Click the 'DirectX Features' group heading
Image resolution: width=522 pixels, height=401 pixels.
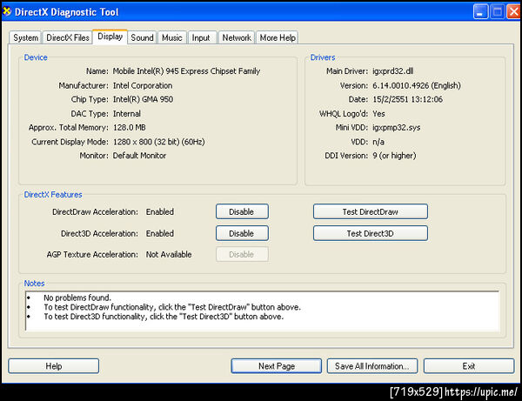tap(53, 194)
